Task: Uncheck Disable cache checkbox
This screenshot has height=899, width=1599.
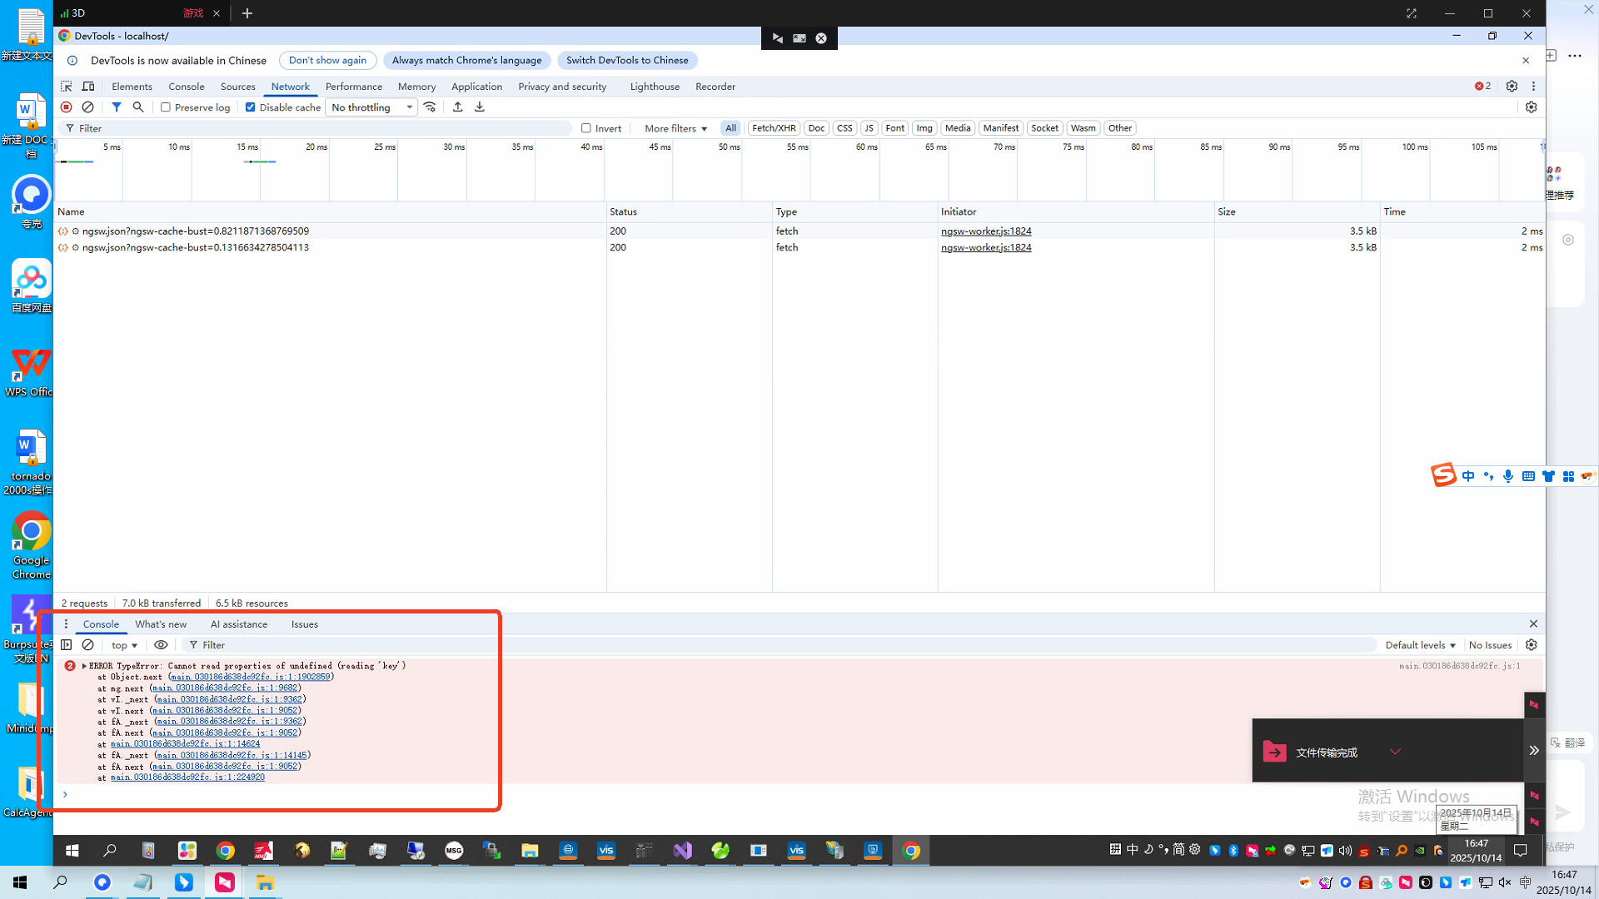Action: pyautogui.click(x=250, y=107)
